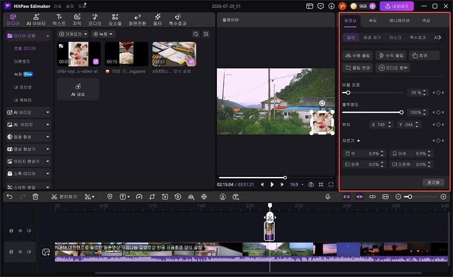Image resolution: width=453 pixels, height=277 pixels.
Task: Open the 화면전환 (Transitions) tab
Action: click(137, 20)
